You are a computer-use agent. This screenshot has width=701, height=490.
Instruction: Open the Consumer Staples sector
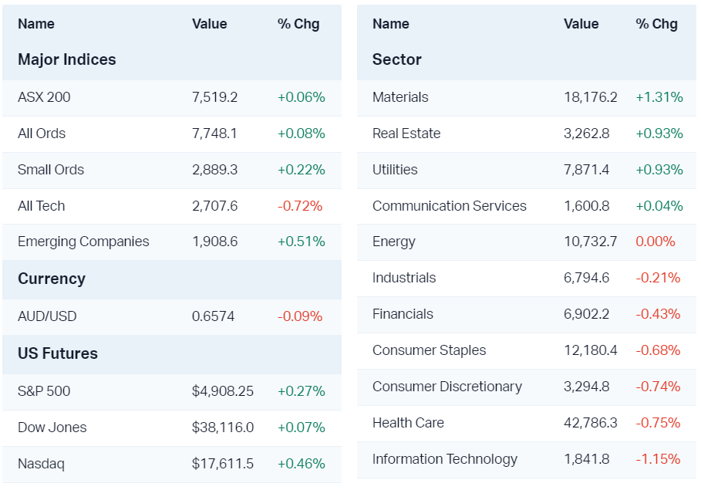pos(430,350)
